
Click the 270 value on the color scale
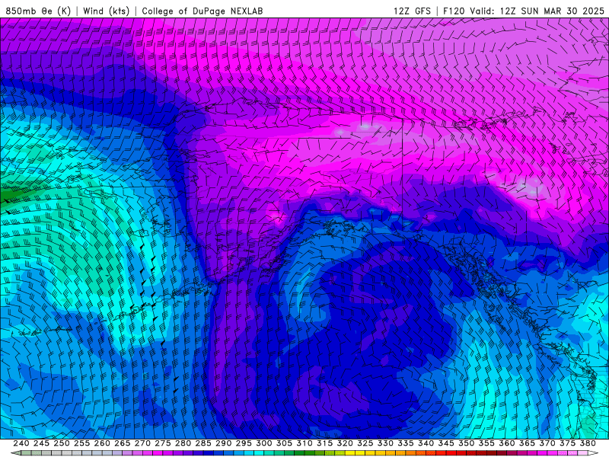pyautogui.click(x=142, y=443)
